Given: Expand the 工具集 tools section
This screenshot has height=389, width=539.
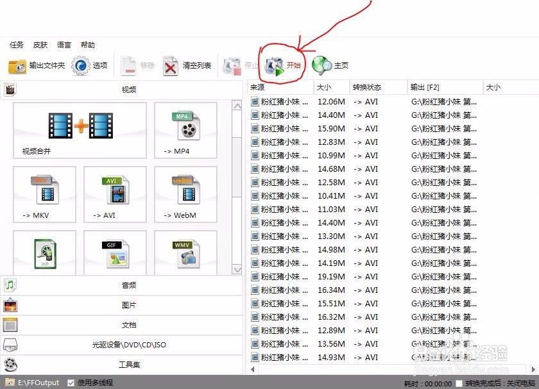Looking at the screenshot, I should click(x=121, y=365).
